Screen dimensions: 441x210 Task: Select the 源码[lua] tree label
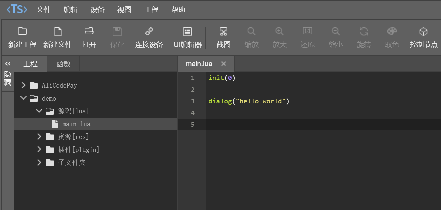[73, 111]
